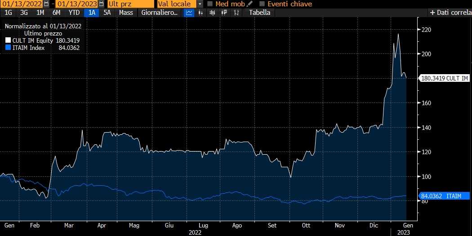This screenshot has height=236, width=472.
Task: Open the Giornaliero periodicity dropdown
Action: click(x=159, y=13)
